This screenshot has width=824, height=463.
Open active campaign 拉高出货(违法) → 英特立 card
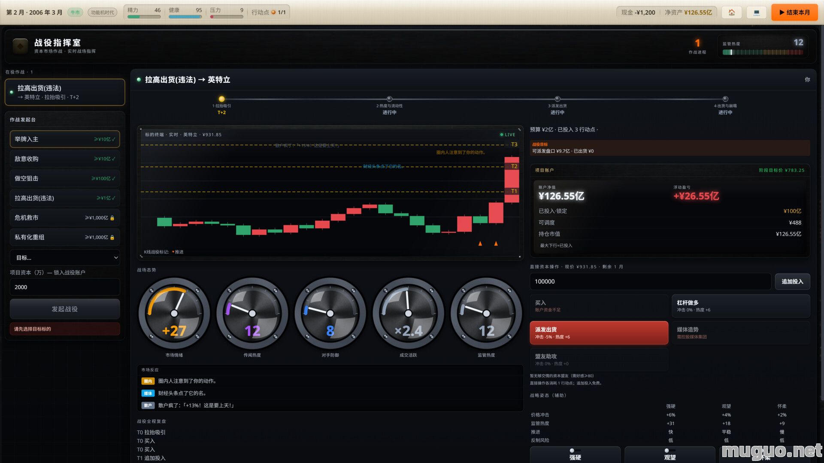65,92
